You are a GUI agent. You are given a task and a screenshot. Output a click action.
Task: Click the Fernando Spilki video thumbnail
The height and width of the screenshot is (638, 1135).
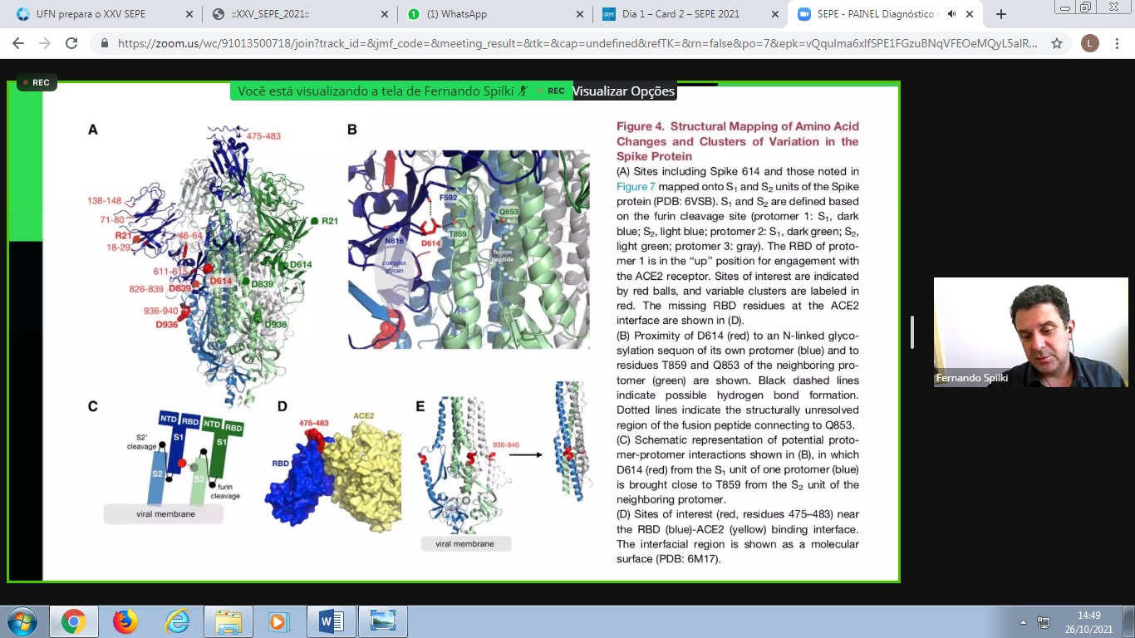1030,332
